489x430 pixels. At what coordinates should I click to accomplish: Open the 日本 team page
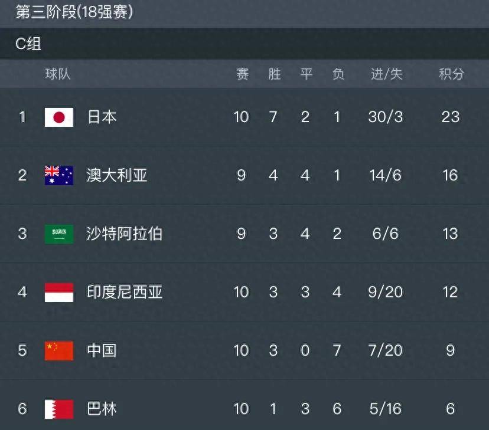tap(102, 117)
